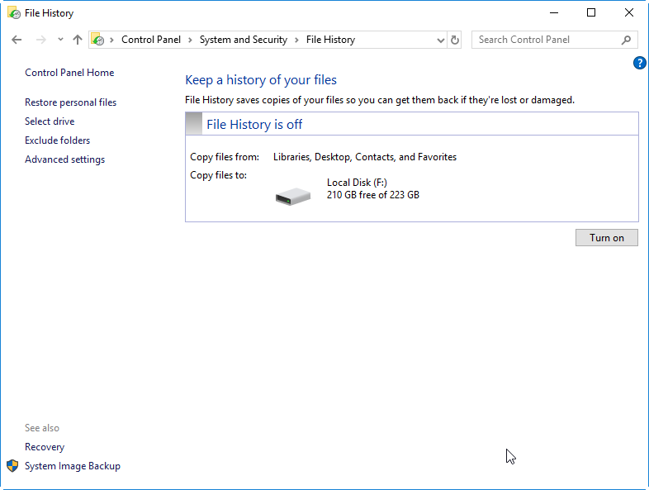Expand chevron after System and Security breadcrumb

pyautogui.click(x=296, y=40)
